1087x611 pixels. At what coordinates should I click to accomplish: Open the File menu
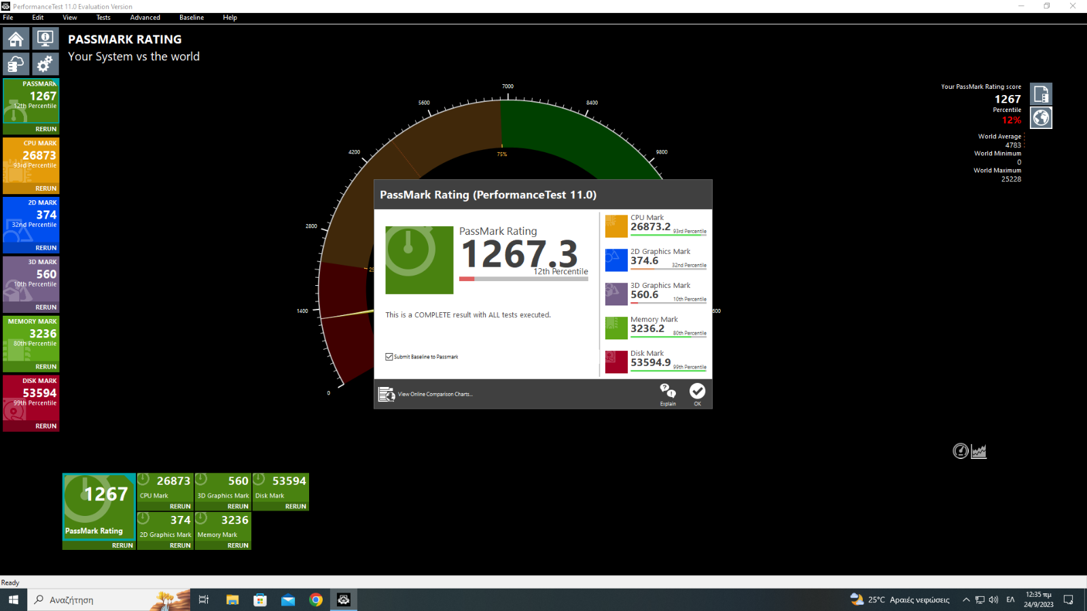point(8,18)
